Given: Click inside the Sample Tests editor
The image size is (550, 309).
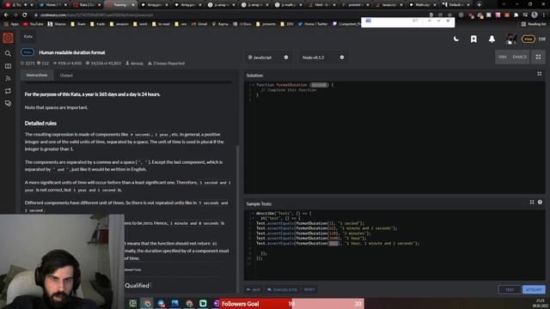Looking at the screenshot, I should tap(394, 245).
